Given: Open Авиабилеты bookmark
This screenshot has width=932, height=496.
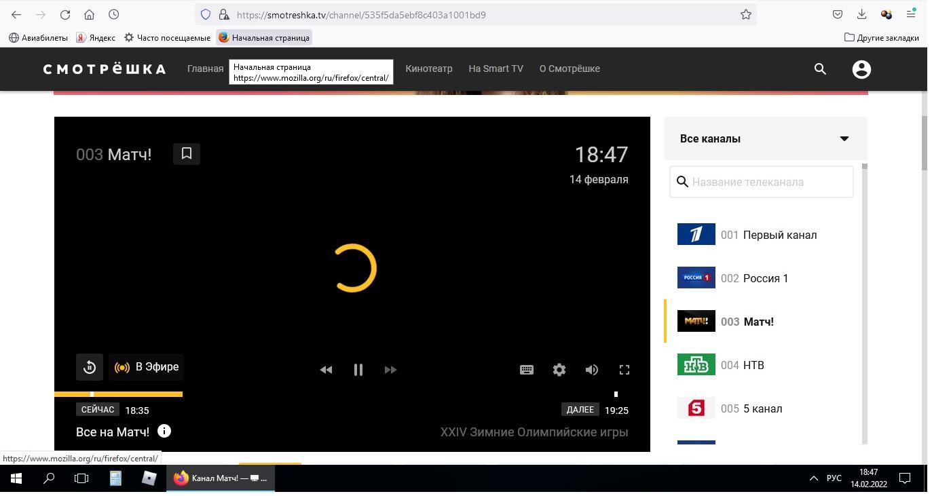Looking at the screenshot, I should click(x=38, y=38).
